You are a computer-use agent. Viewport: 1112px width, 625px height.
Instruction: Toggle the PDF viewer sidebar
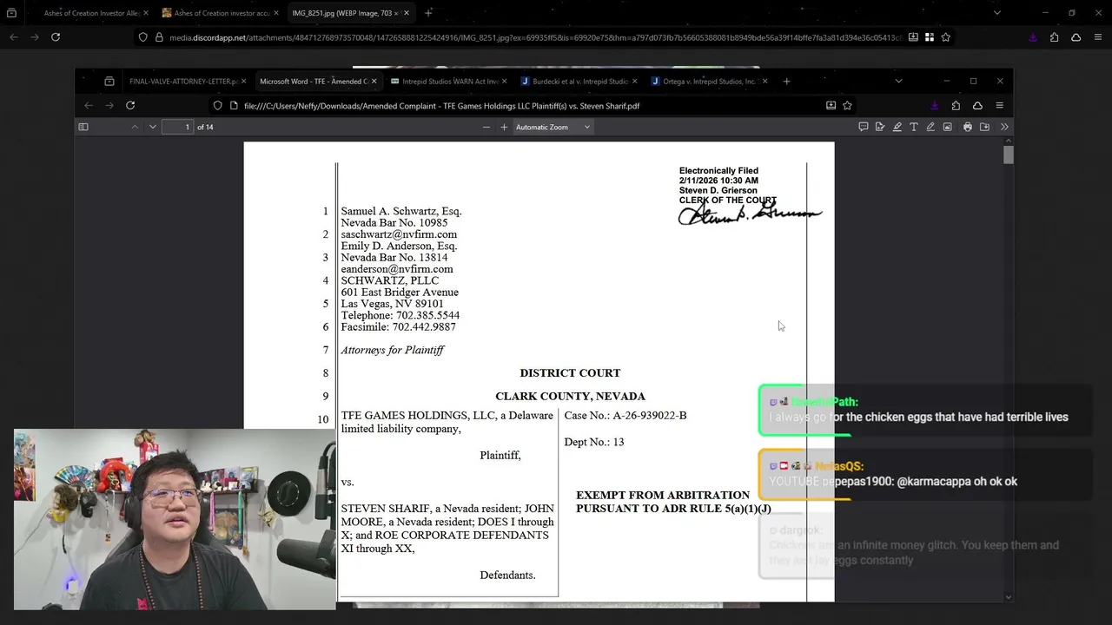(x=83, y=127)
